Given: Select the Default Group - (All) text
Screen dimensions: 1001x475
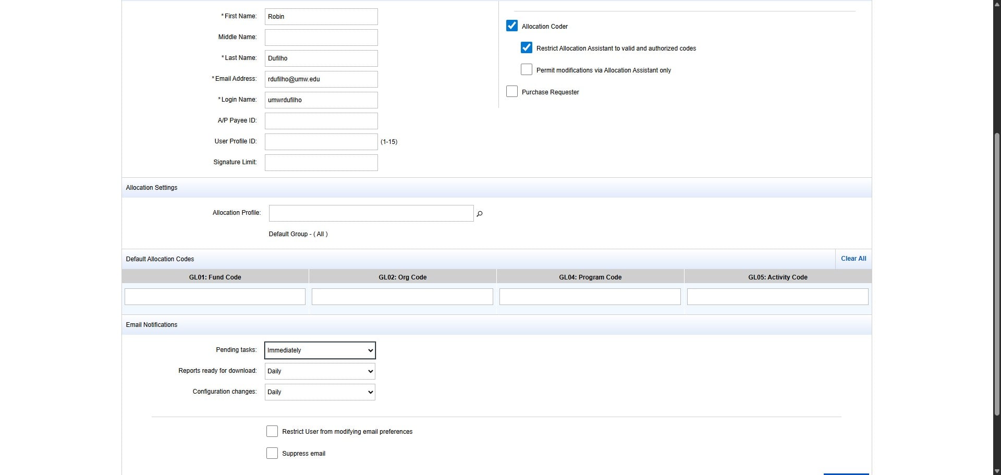Looking at the screenshot, I should pos(298,234).
